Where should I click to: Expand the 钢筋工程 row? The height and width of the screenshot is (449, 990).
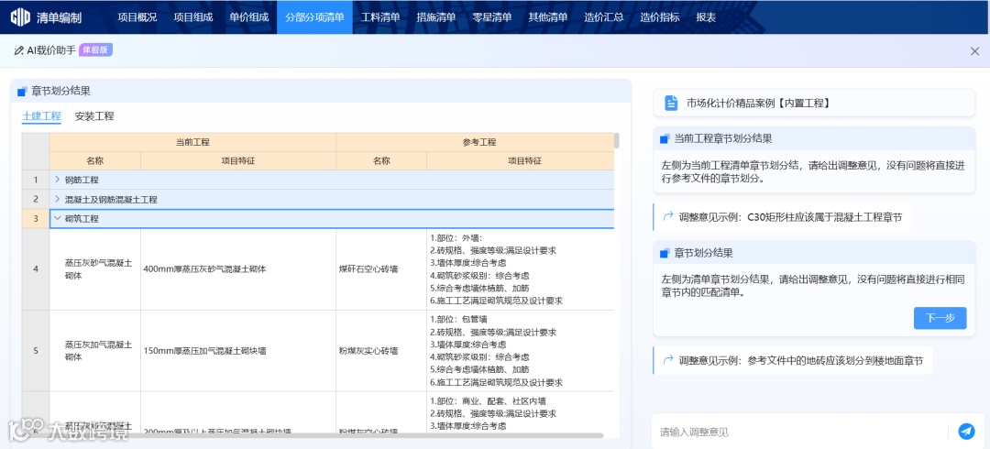click(57, 180)
